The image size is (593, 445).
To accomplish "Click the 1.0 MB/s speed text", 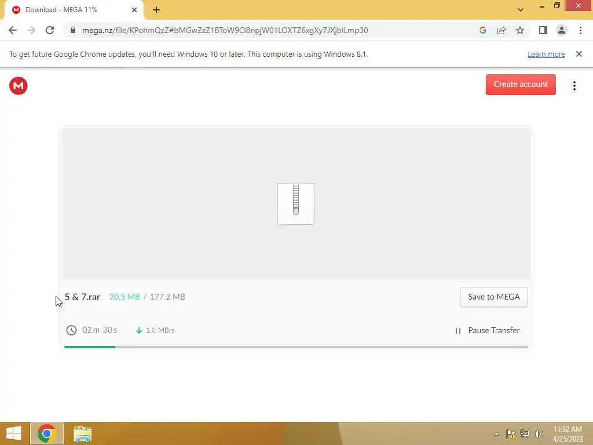I will coord(160,330).
